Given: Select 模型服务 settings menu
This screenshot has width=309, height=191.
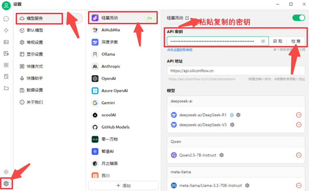Looking at the screenshot, I should click(x=49, y=18).
